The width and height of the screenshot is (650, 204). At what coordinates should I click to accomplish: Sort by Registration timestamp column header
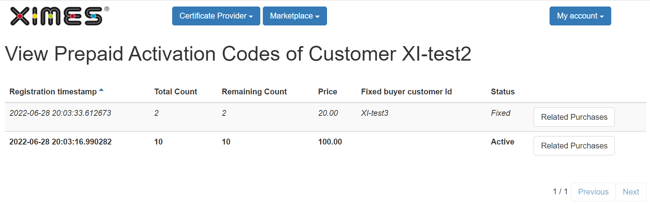click(x=53, y=92)
